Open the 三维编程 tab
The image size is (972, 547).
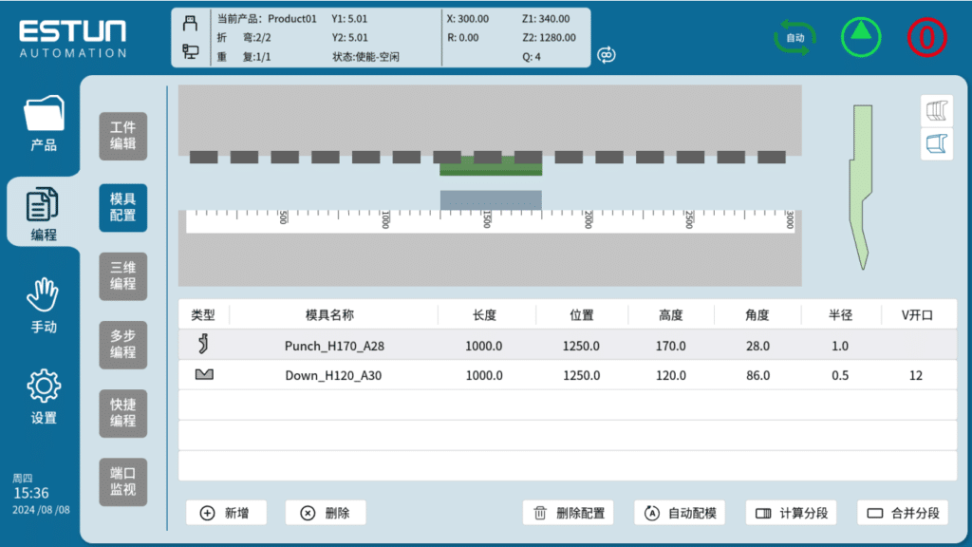pos(122,276)
